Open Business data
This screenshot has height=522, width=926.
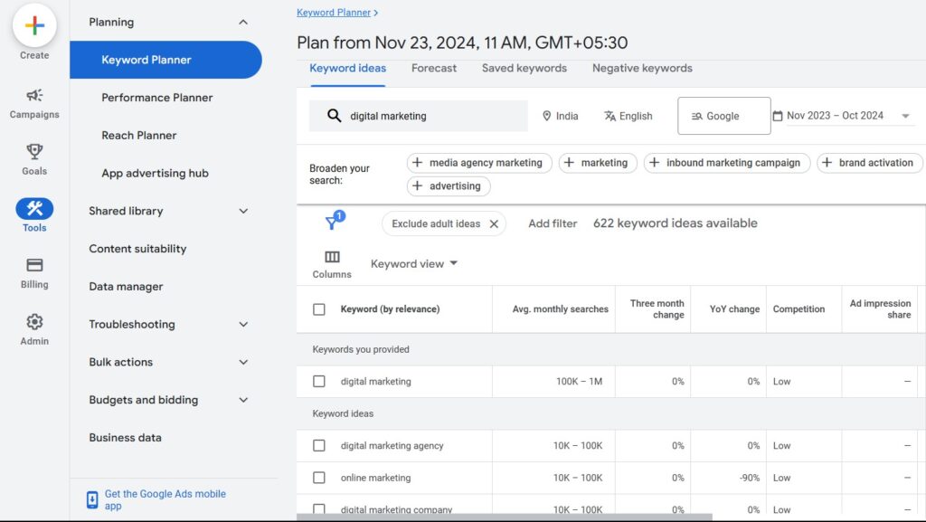pos(125,438)
